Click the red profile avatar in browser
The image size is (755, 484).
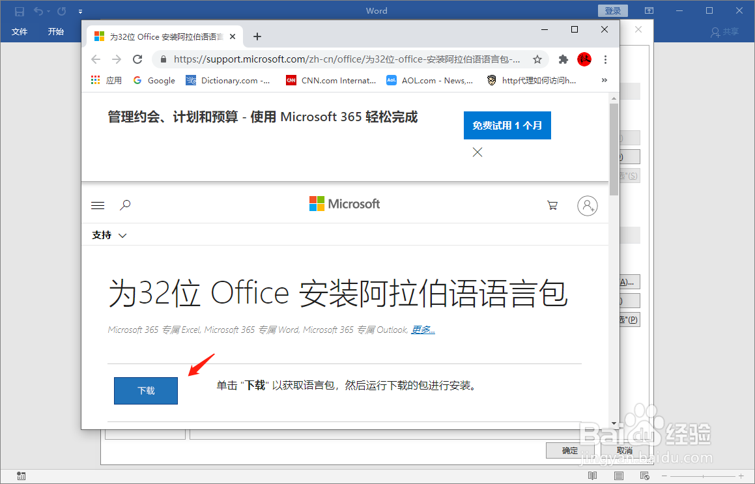click(584, 59)
